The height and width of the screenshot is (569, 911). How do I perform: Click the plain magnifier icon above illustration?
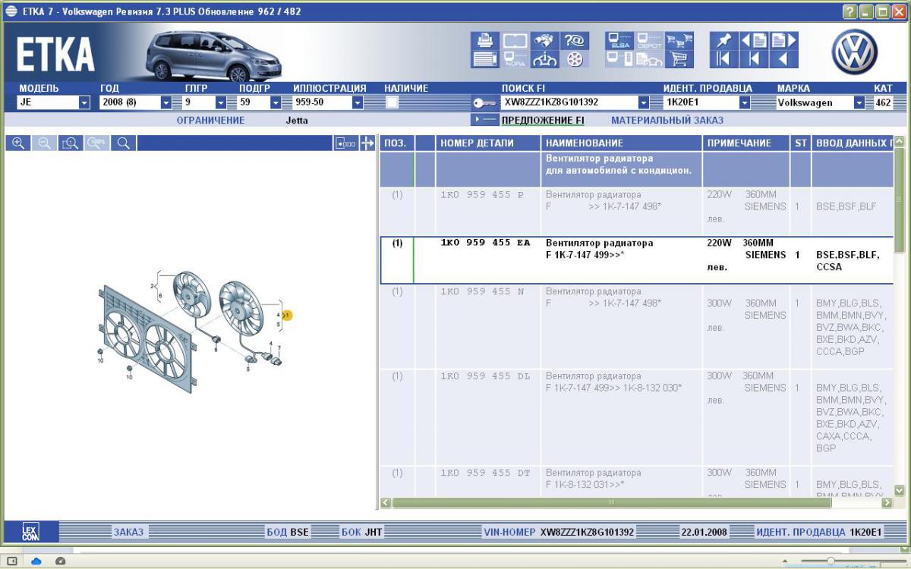click(x=123, y=143)
